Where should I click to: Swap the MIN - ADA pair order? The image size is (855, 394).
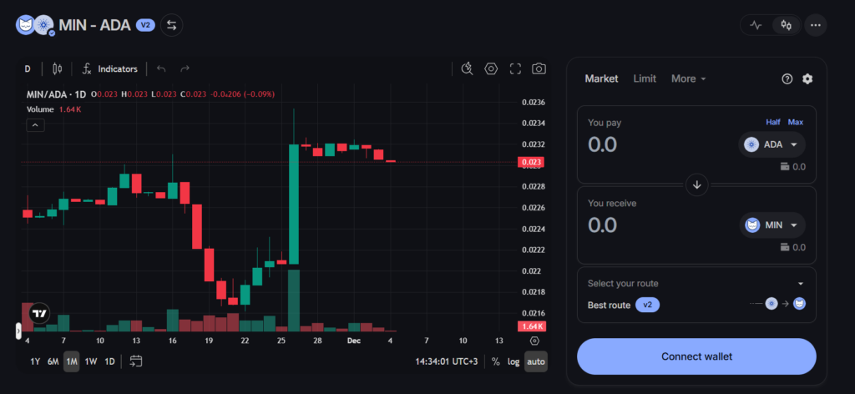[x=171, y=25]
